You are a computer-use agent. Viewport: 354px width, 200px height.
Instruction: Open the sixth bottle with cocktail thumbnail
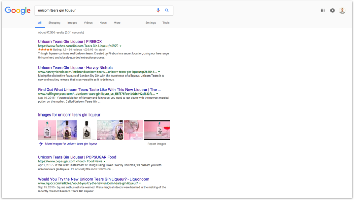click(x=157, y=130)
